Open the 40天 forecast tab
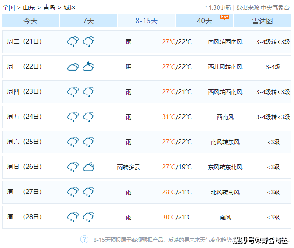 tap(204, 21)
